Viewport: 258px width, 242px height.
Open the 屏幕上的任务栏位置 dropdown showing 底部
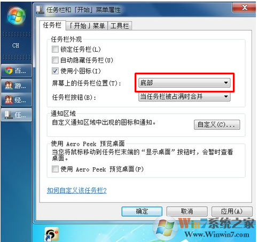click(x=184, y=83)
